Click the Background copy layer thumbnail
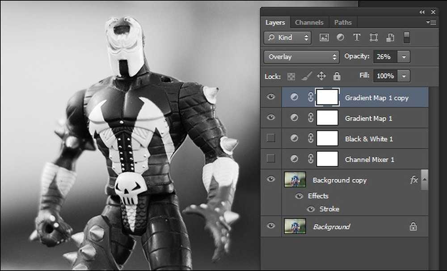 295,179
